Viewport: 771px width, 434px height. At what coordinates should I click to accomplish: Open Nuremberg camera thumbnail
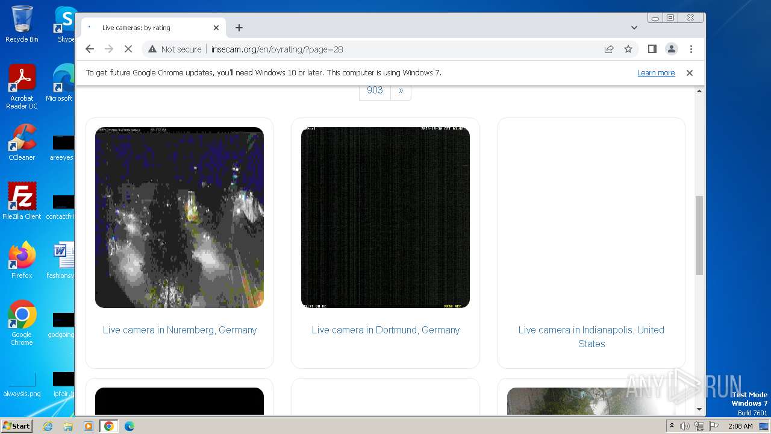(x=179, y=218)
